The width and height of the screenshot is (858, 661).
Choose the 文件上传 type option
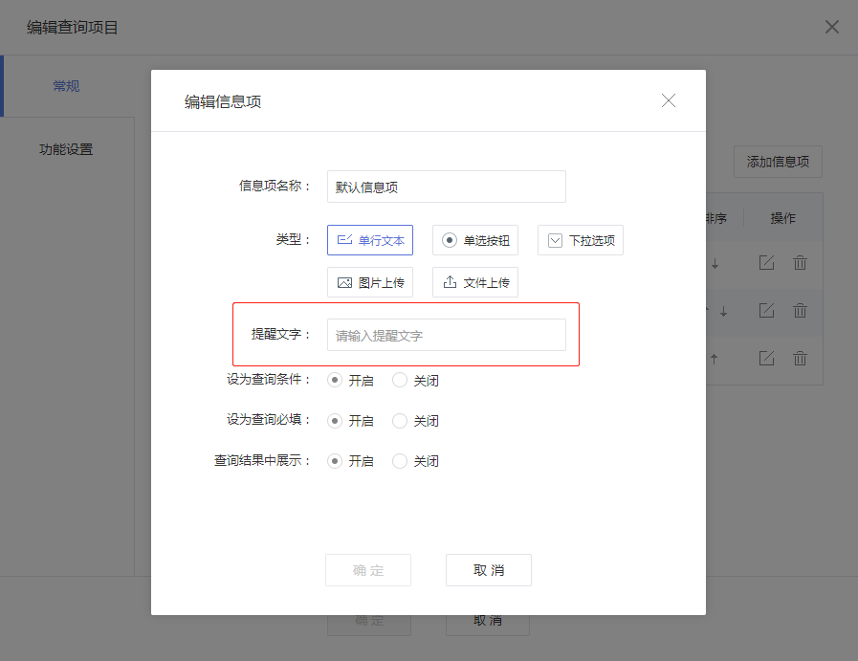tap(475, 282)
